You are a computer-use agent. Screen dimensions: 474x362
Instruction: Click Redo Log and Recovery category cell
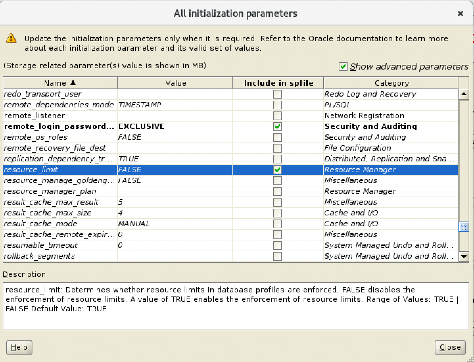coord(391,94)
